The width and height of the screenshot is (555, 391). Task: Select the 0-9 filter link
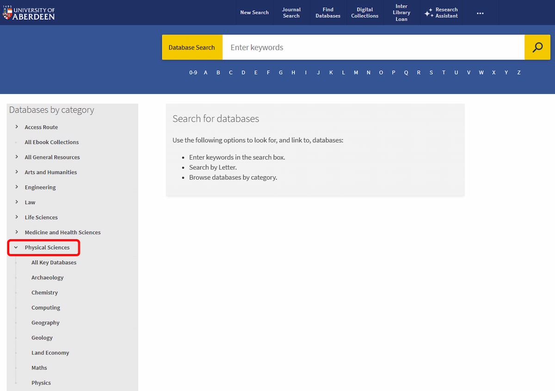[193, 73]
